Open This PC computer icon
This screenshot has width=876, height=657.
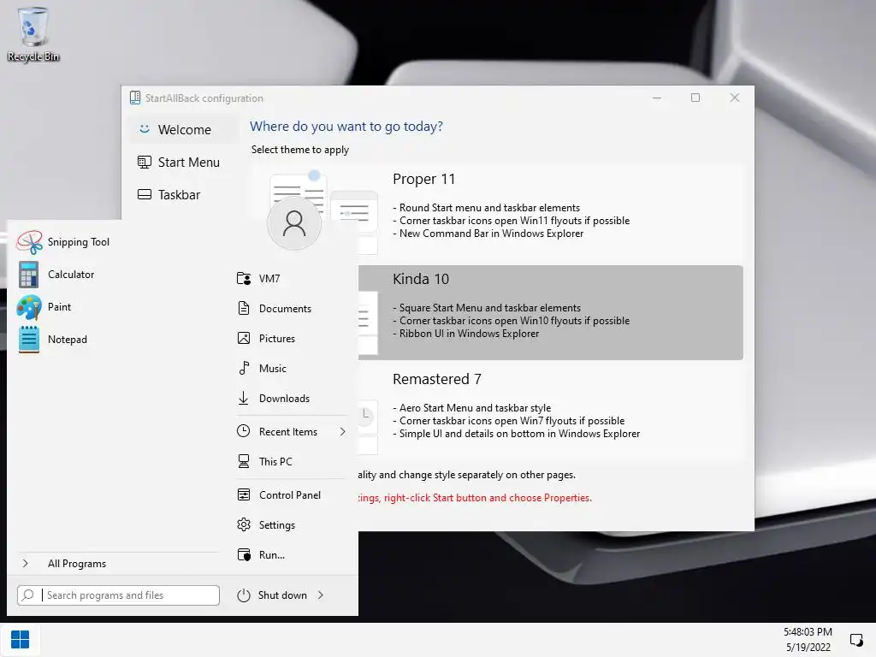click(x=244, y=461)
